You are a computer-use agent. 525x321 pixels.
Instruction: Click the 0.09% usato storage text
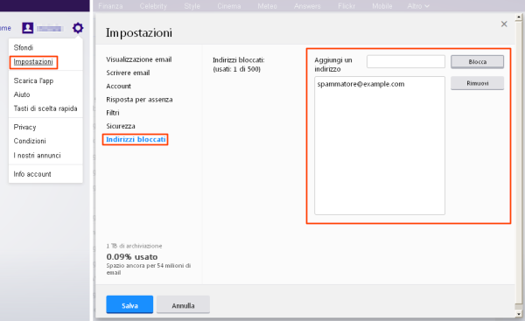click(132, 257)
